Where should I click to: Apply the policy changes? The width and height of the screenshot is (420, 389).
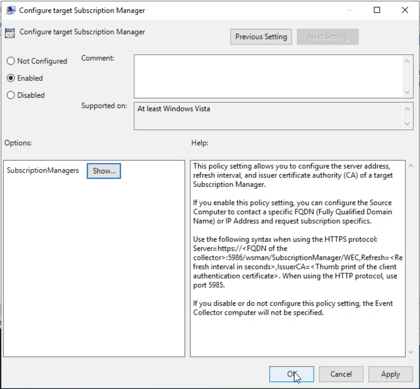(391, 374)
